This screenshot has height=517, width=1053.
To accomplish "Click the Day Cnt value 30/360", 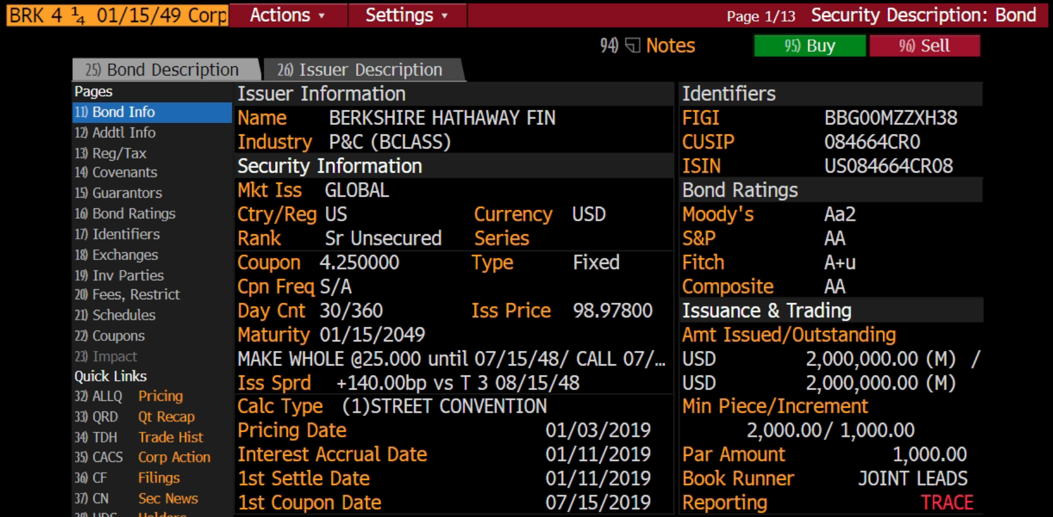I will (x=351, y=310).
